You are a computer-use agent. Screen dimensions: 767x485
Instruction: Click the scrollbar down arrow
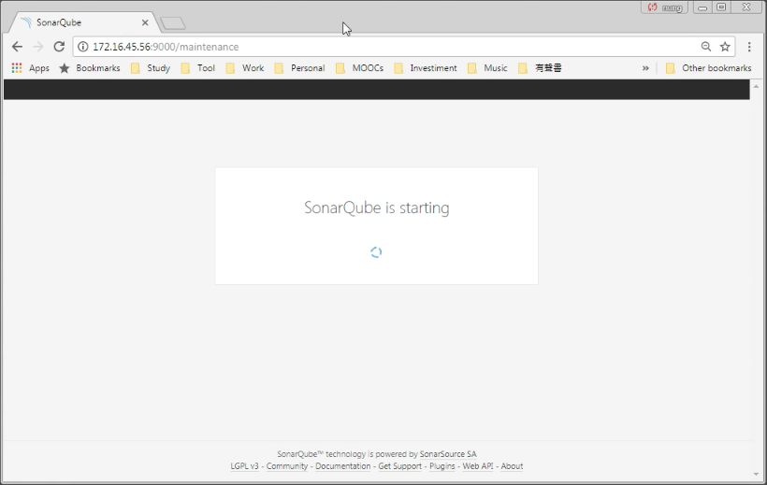756,474
